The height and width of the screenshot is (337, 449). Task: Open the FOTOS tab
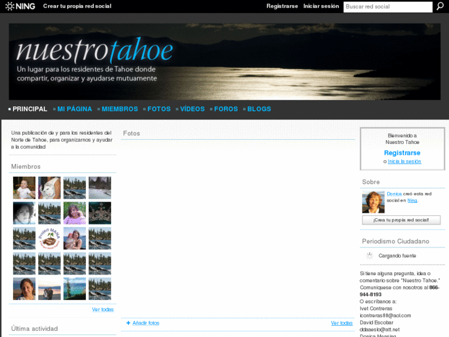click(159, 109)
